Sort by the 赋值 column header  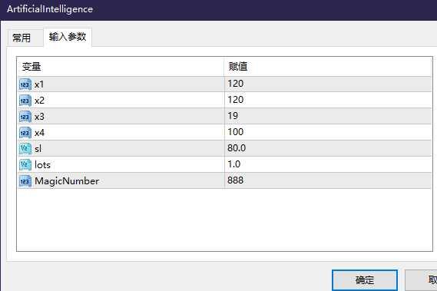328,67
